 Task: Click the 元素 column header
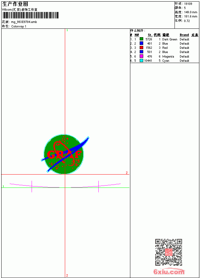tap(195, 35)
